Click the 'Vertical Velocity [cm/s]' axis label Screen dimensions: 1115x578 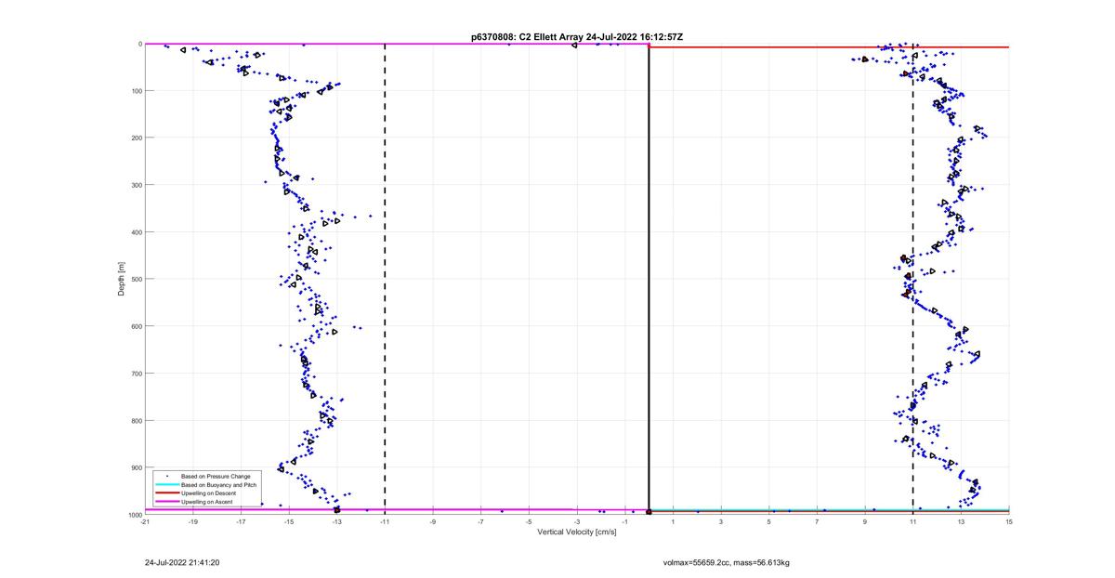point(577,532)
